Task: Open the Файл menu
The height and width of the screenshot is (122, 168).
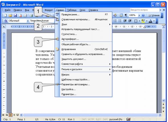Action: click(x=7, y=10)
